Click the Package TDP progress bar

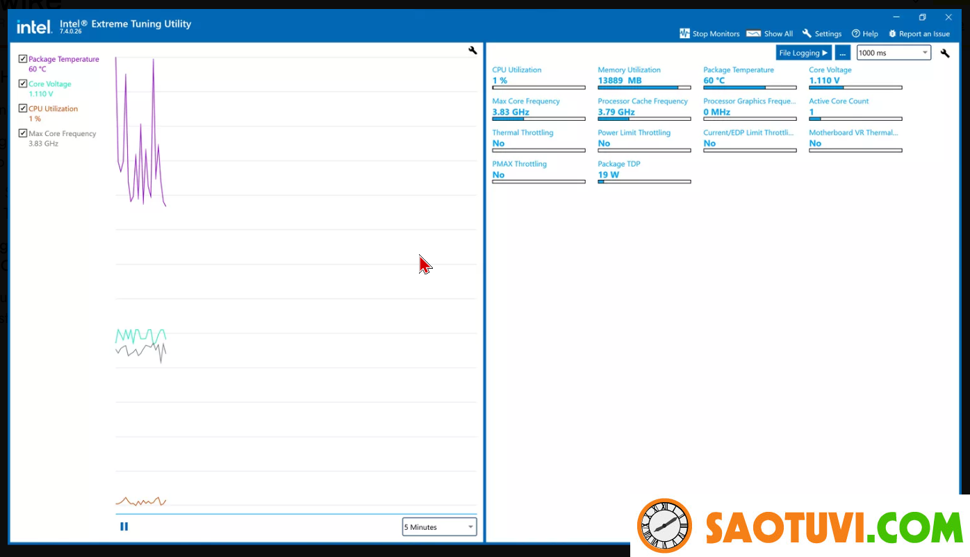click(644, 182)
